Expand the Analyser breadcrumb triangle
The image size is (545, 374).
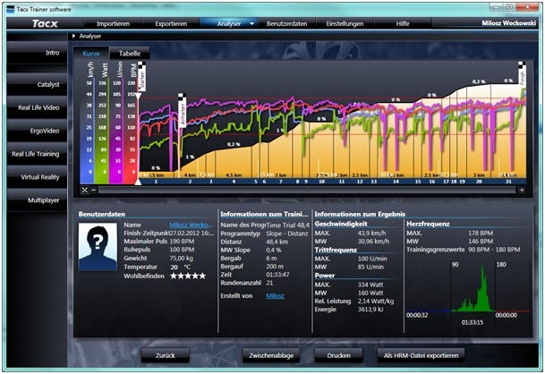click(73, 36)
